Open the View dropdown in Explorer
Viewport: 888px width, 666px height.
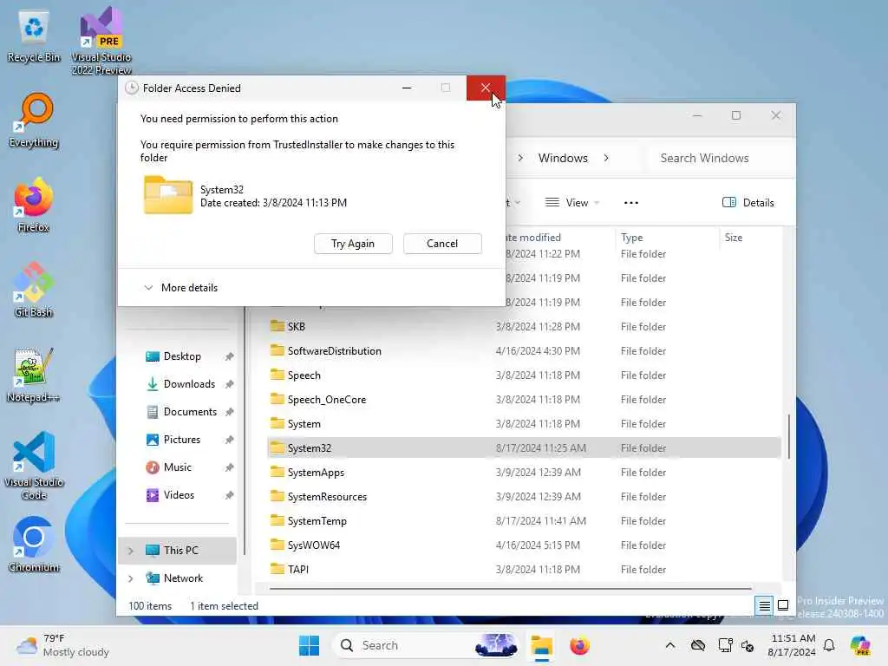[572, 203]
